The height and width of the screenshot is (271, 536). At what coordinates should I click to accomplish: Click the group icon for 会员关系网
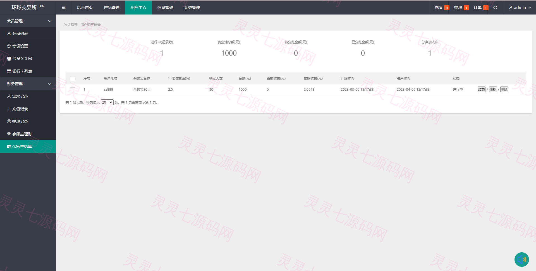click(x=9, y=59)
